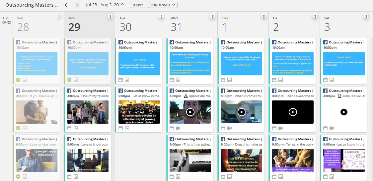Image resolution: width=373 pixels, height=181 pixels.
Task: Click the Monday post count badge
Action: (110, 16)
